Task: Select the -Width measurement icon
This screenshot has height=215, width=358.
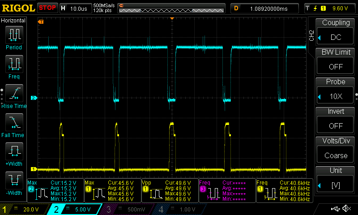Action: [x=14, y=180]
